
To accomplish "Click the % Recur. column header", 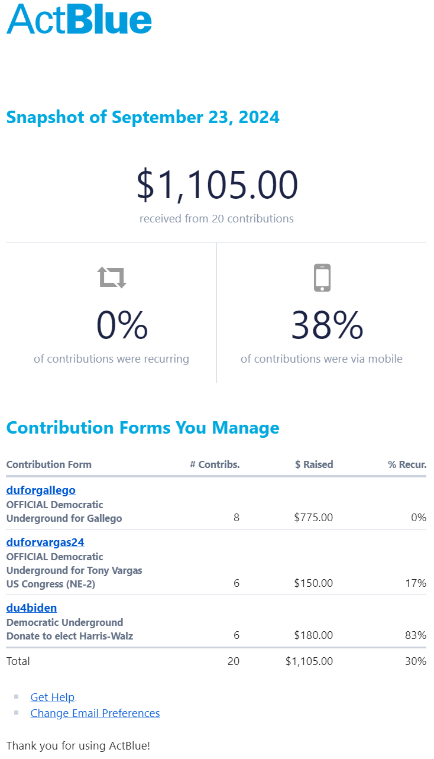I will (407, 464).
